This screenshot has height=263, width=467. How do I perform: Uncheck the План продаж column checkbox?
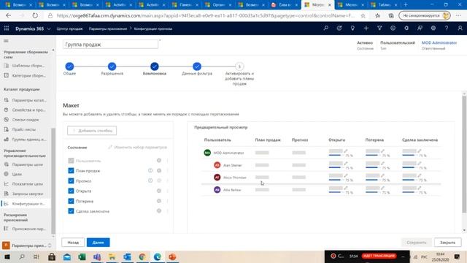71,170
